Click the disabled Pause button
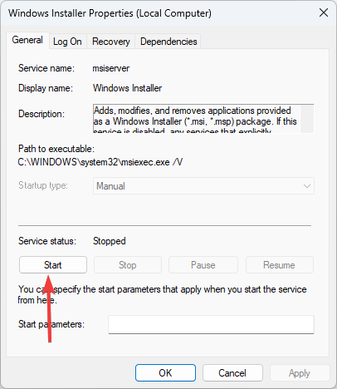337x389 pixels. pos(203,265)
